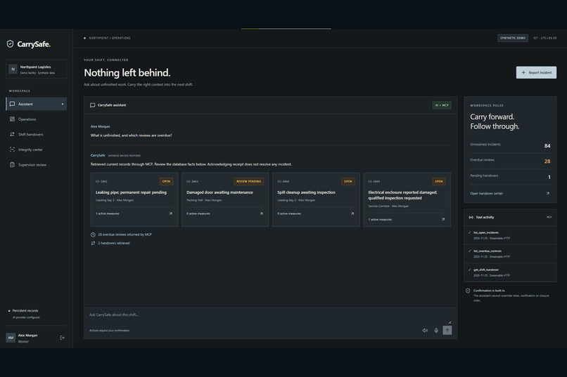Click 'Nothing left behind.' page heading
This screenshot has width=567, height=377.
click(x=127, y=72)
